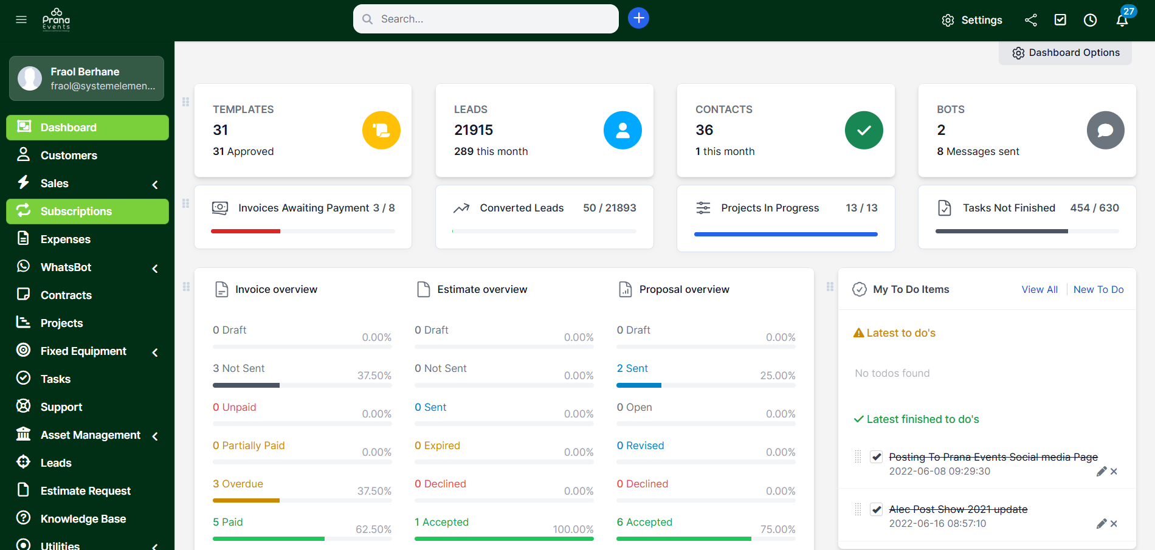This screenshot has width=1155, height=550.
Task: Open Dashboard Options
Action: (x=1065, y=53)
